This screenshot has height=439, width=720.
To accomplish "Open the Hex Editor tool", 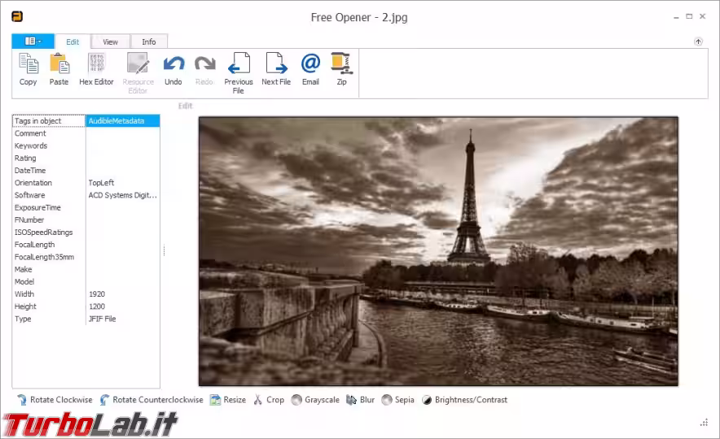I will pos(96,65).
